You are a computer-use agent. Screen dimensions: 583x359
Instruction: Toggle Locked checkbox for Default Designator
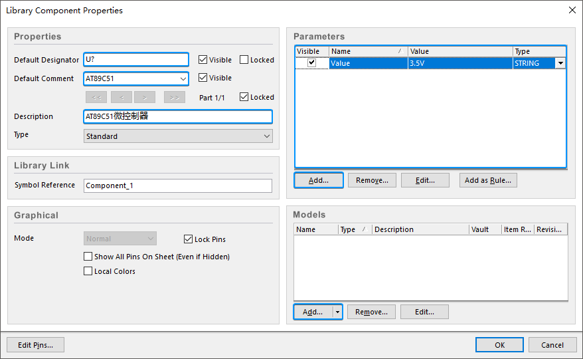pyautogui.click(x=244, y=60)
